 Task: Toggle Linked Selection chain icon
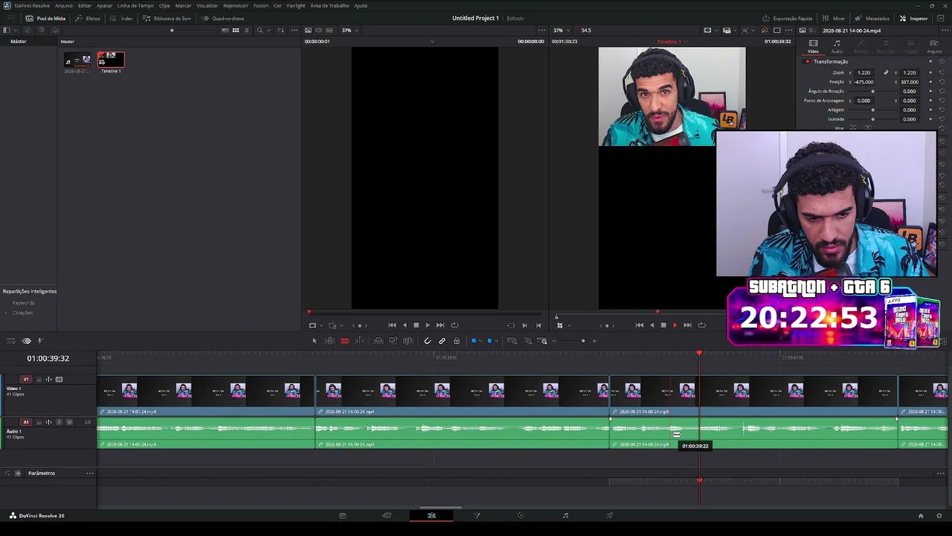tap(442, 341)
